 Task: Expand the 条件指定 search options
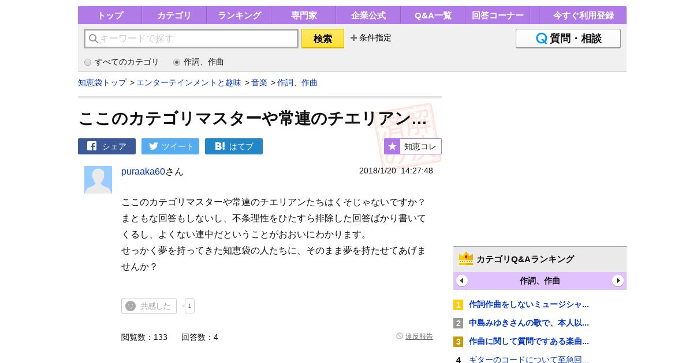(371, 38)
